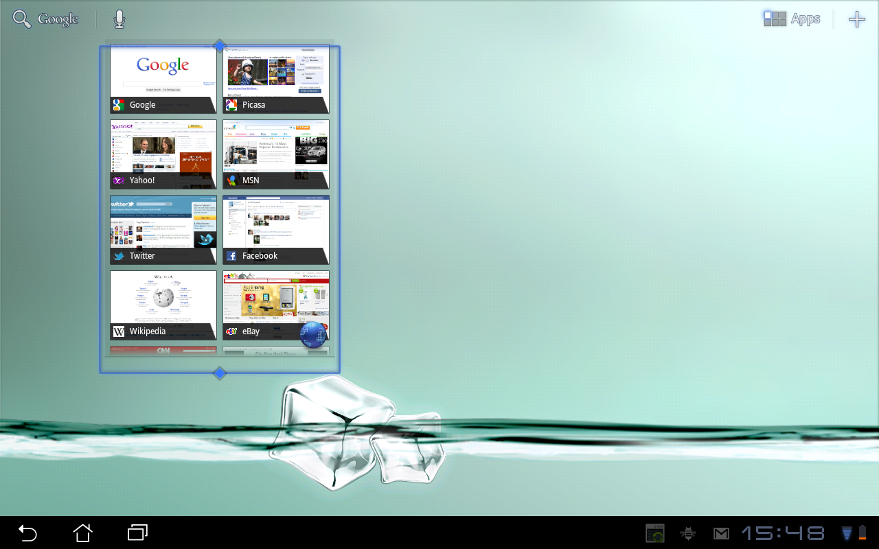The height and width of the screenshot is (549, 879).
Task: Tap the plus icon to customize home screen
Action: (857, 19)
